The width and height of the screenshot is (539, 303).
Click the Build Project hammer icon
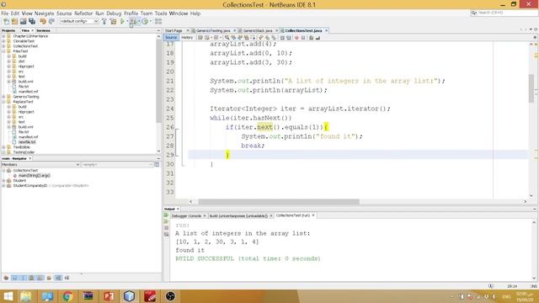(104, 21)
